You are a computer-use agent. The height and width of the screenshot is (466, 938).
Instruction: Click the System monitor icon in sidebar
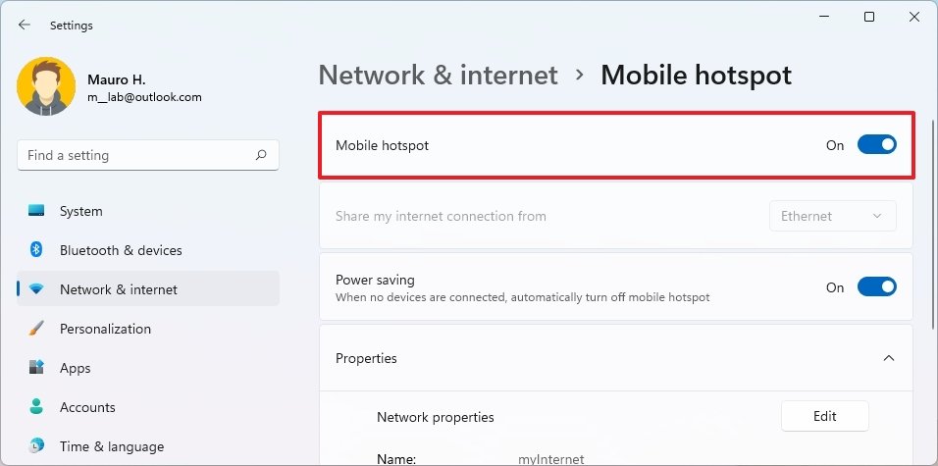click(37, 211)
